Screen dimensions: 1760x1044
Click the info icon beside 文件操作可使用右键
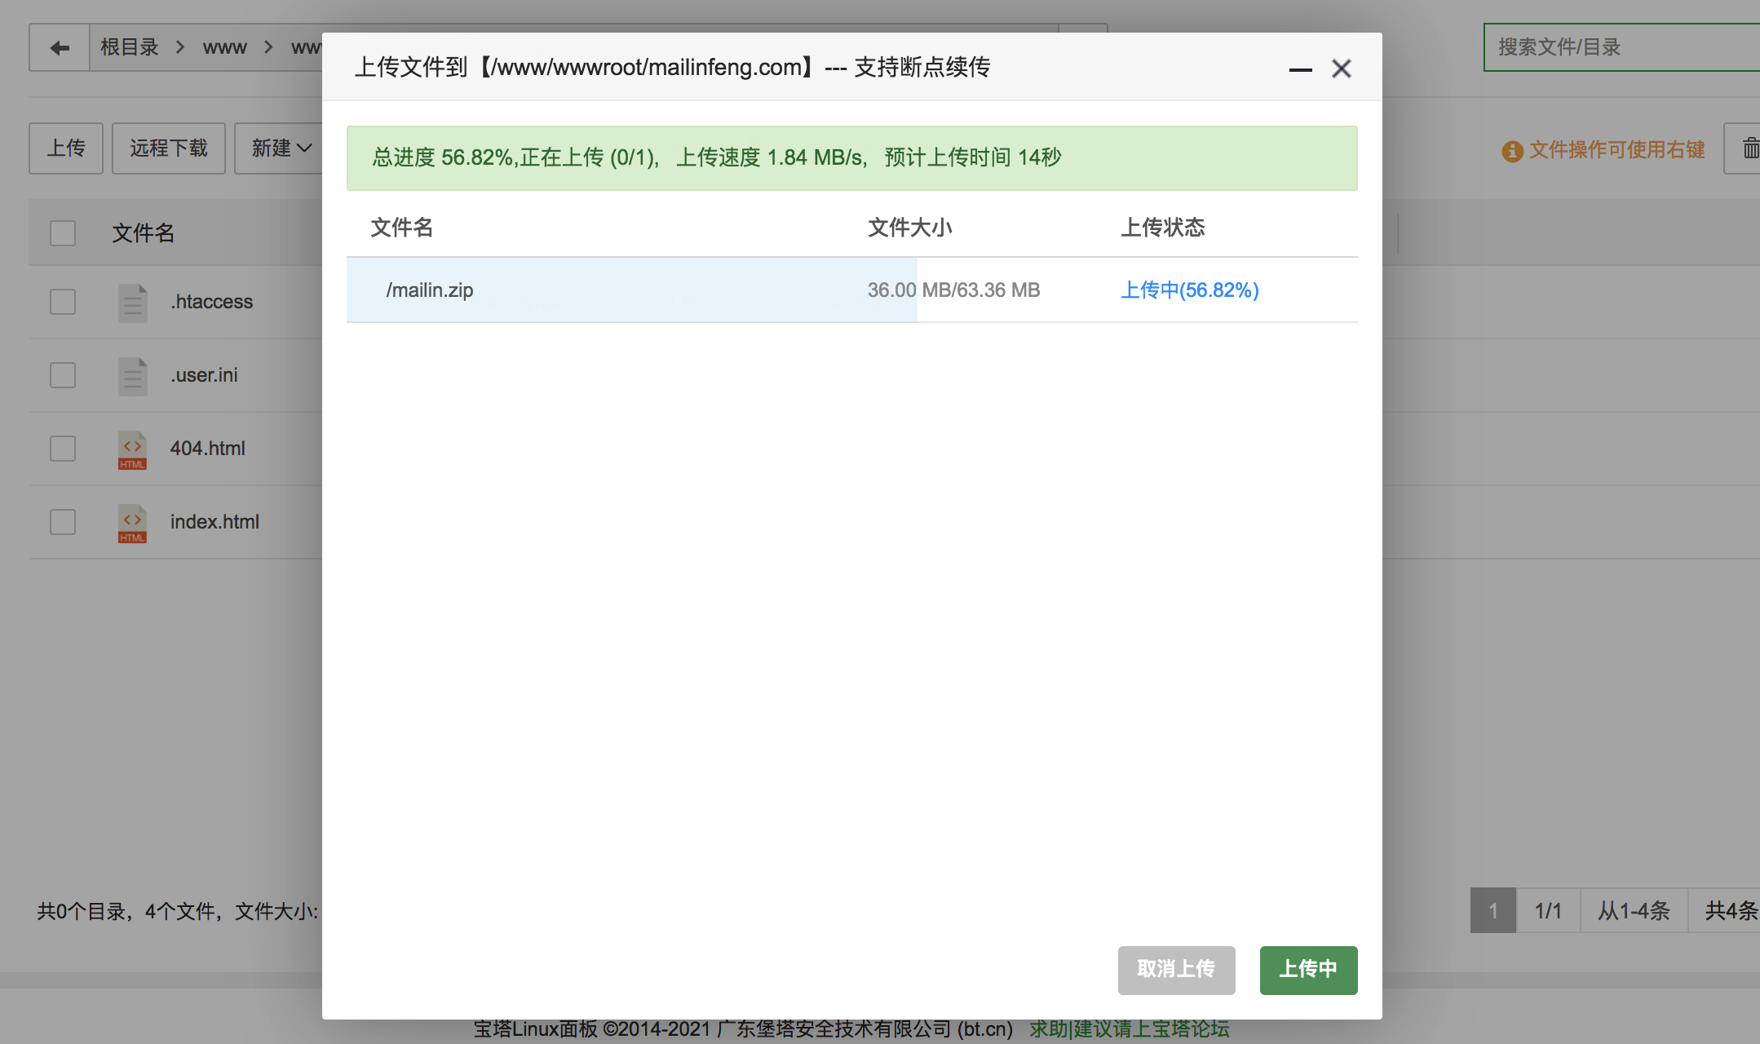click(x=1513, y=150)
